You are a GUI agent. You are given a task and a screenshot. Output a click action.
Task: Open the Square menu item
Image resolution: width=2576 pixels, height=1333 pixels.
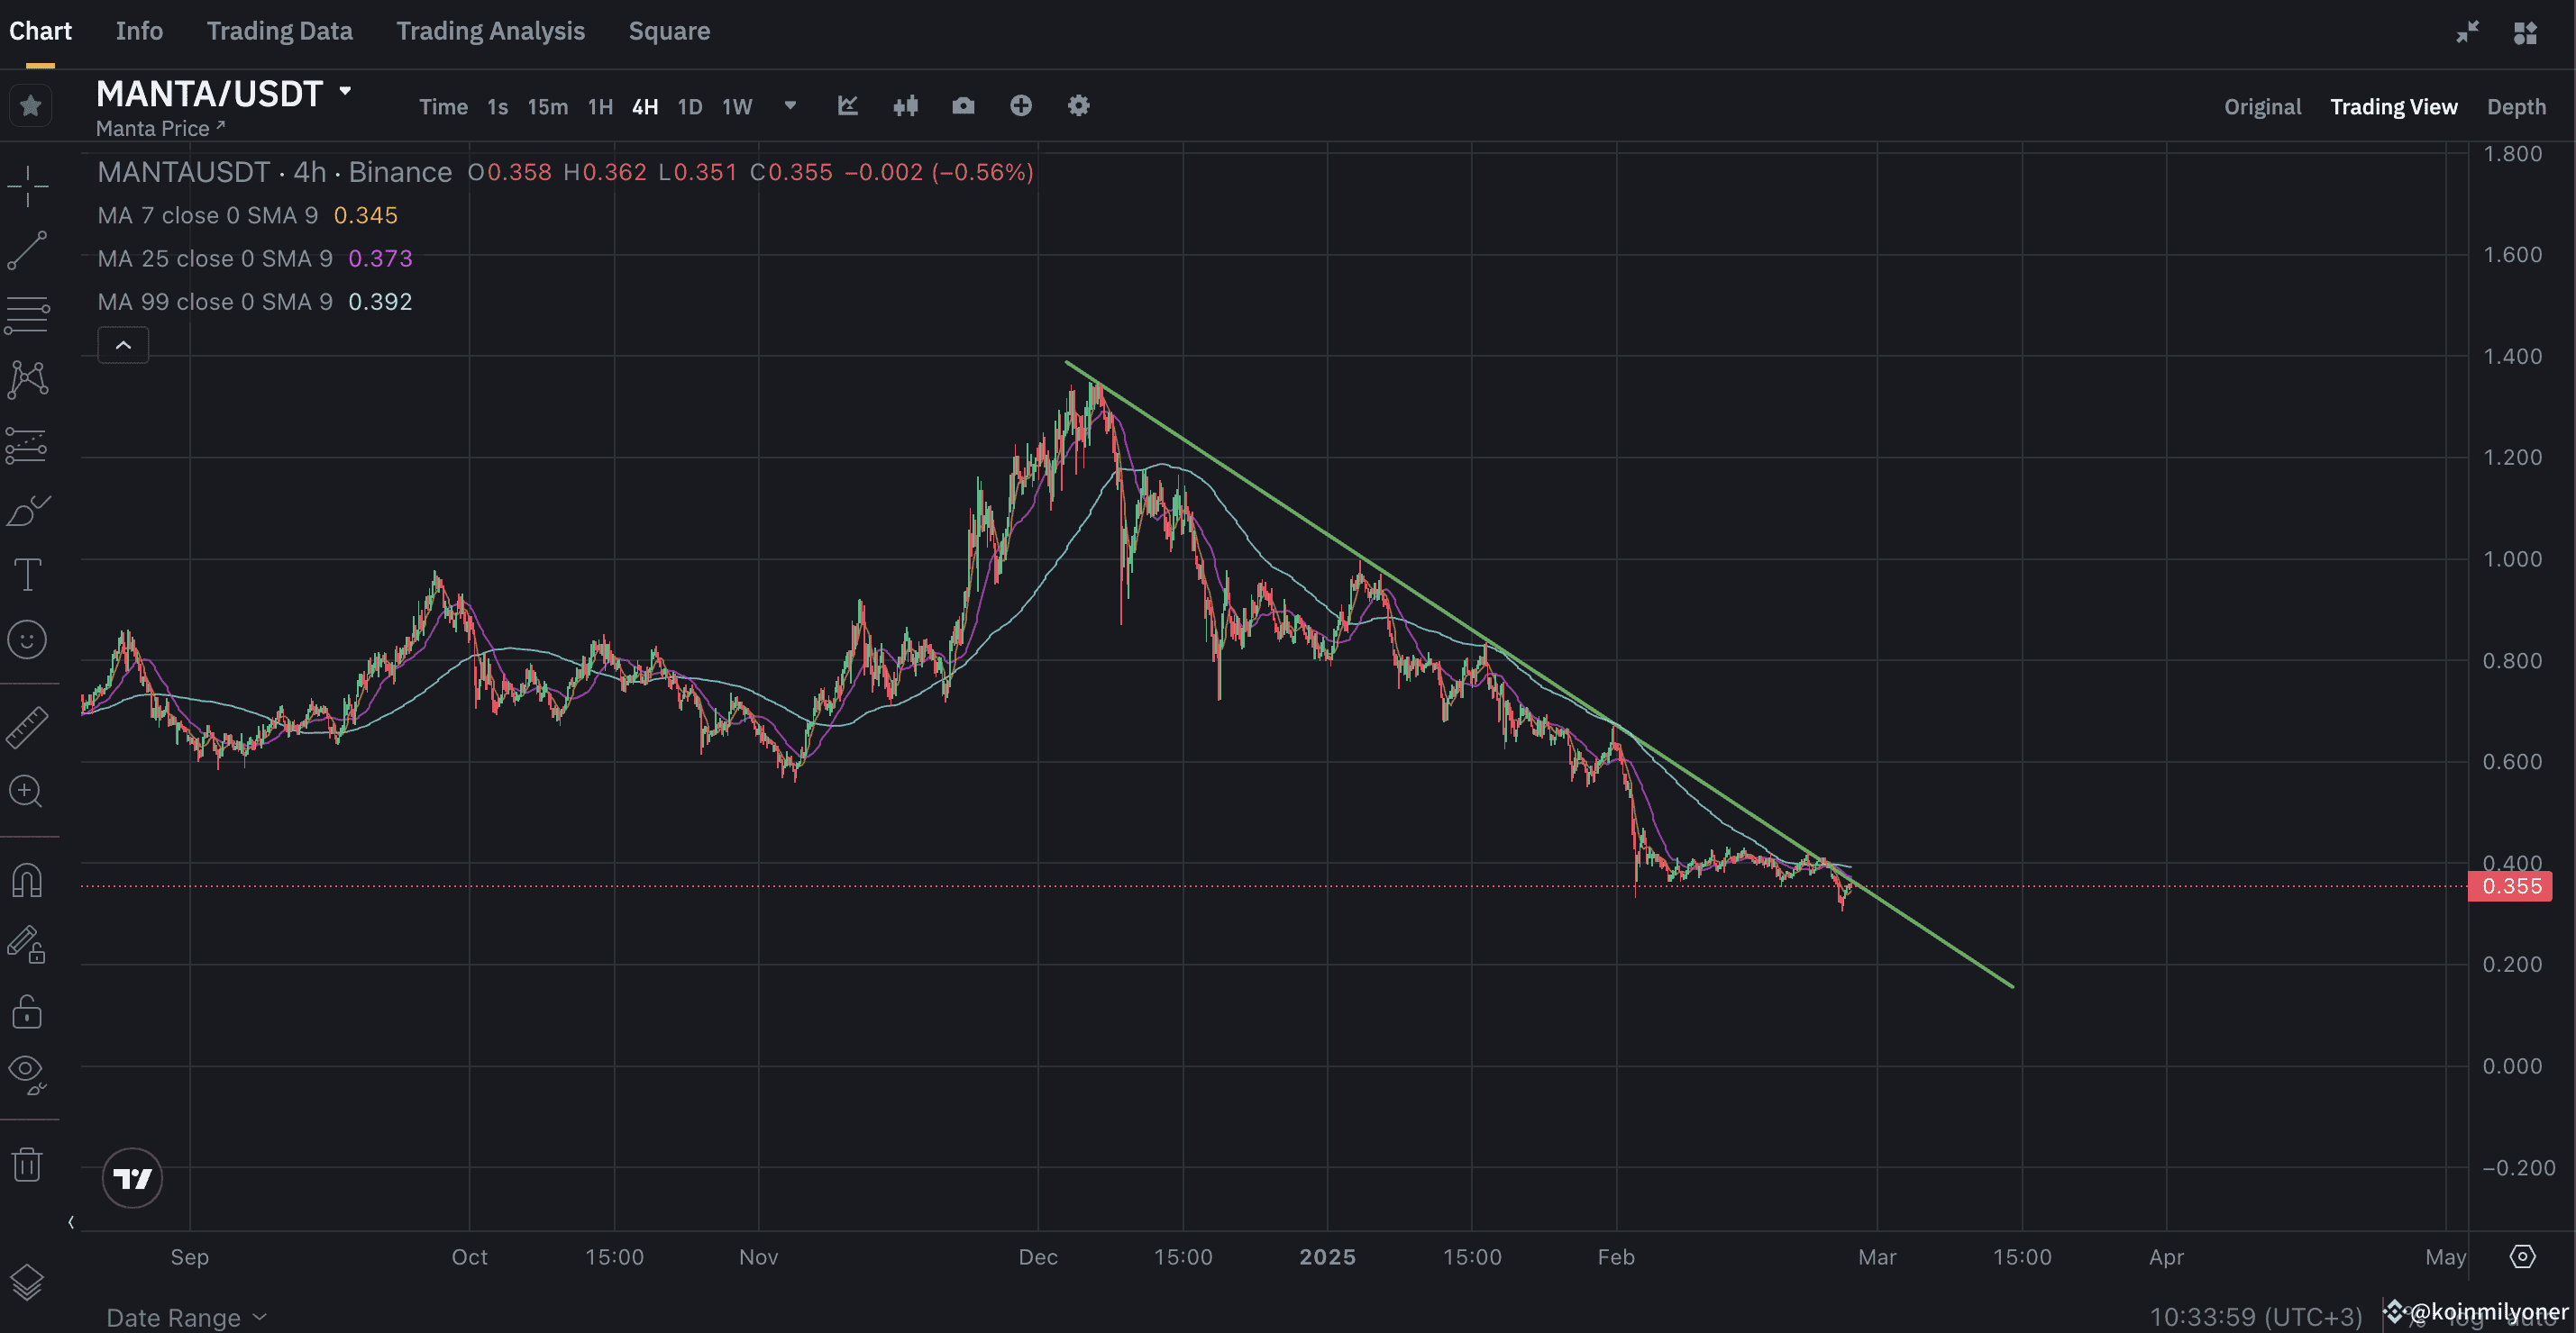(668, 31)
